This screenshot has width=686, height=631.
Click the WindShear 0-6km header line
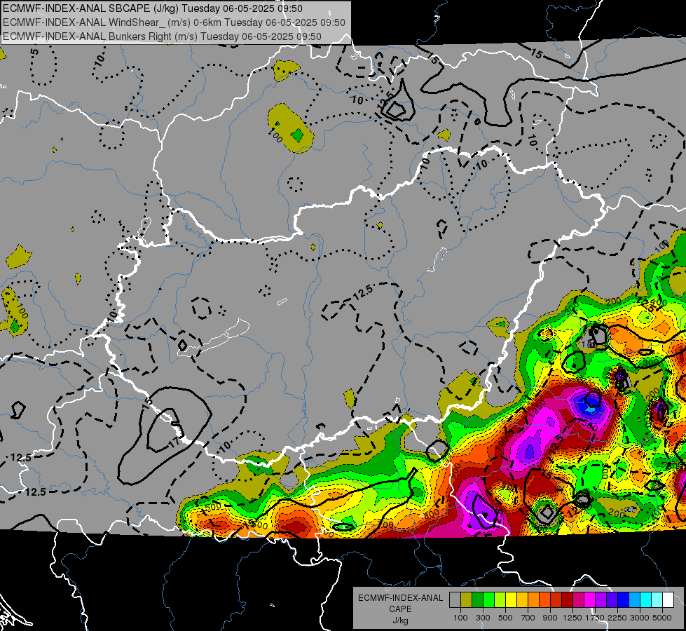click(174, 22)
